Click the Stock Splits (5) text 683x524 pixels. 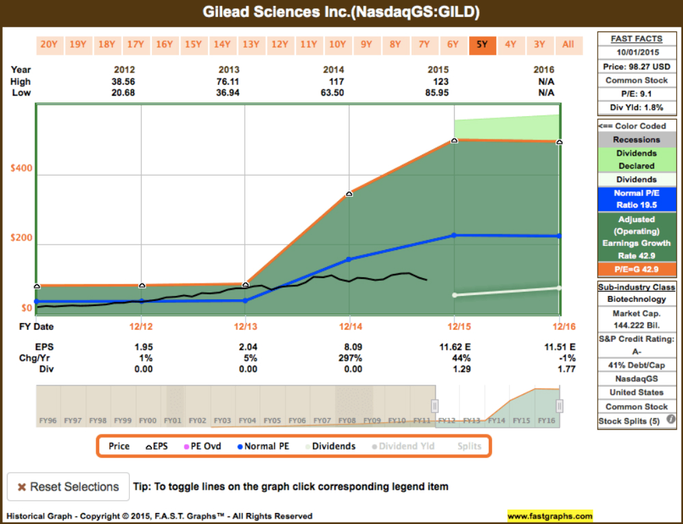629,422
